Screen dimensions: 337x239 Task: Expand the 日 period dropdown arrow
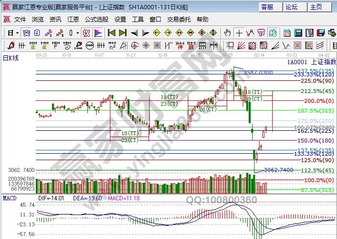click(x=17, y=33)
